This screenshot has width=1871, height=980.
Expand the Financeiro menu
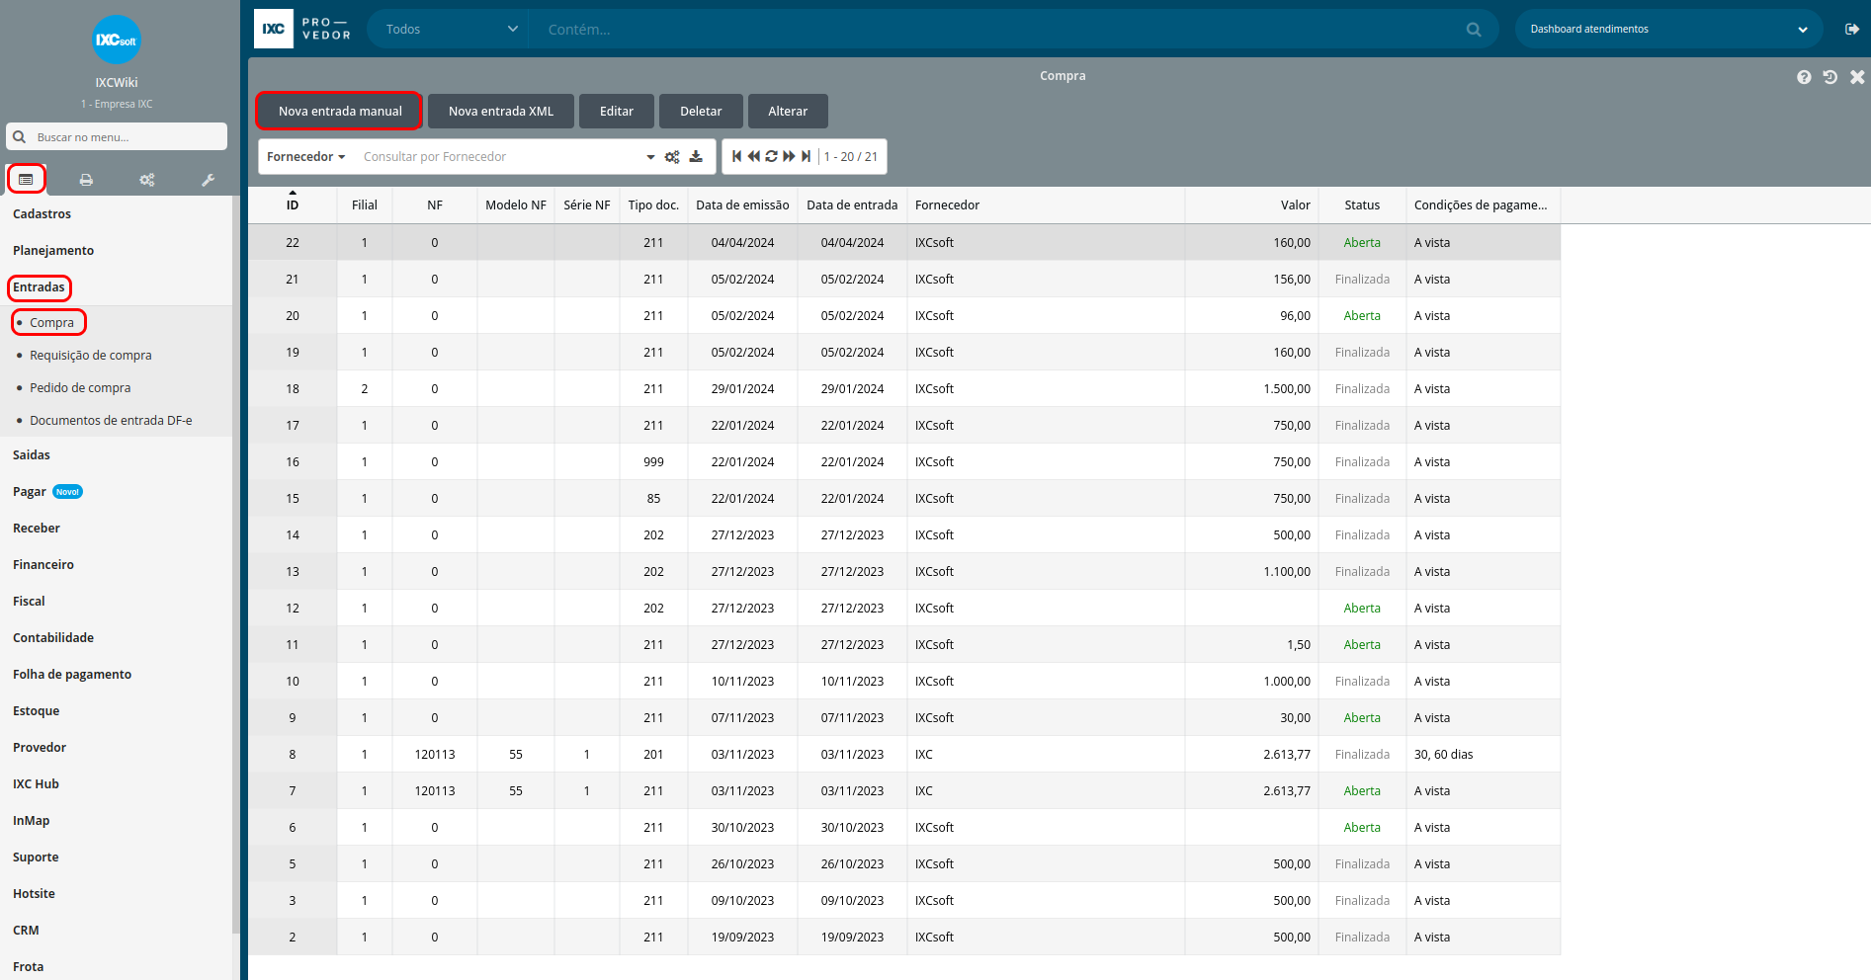pos(43,565)
